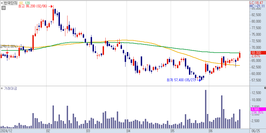
Task: Click the 최고 86,200 high price annotation
Action: 32,6
